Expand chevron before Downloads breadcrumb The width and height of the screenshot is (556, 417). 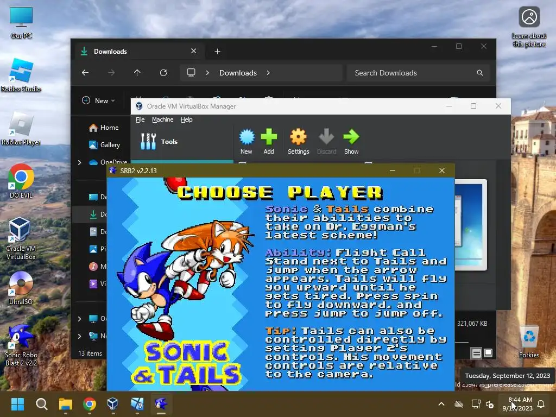pos(207,73)
